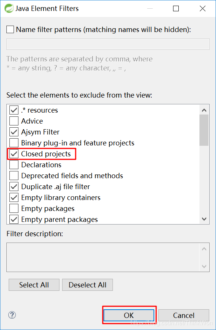Toggle the .* resources checkbox
This screenshot has height=330, width=216.
[14, 110]
